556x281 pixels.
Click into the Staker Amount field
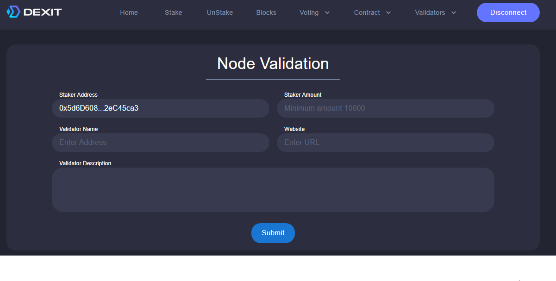point(386,108)
